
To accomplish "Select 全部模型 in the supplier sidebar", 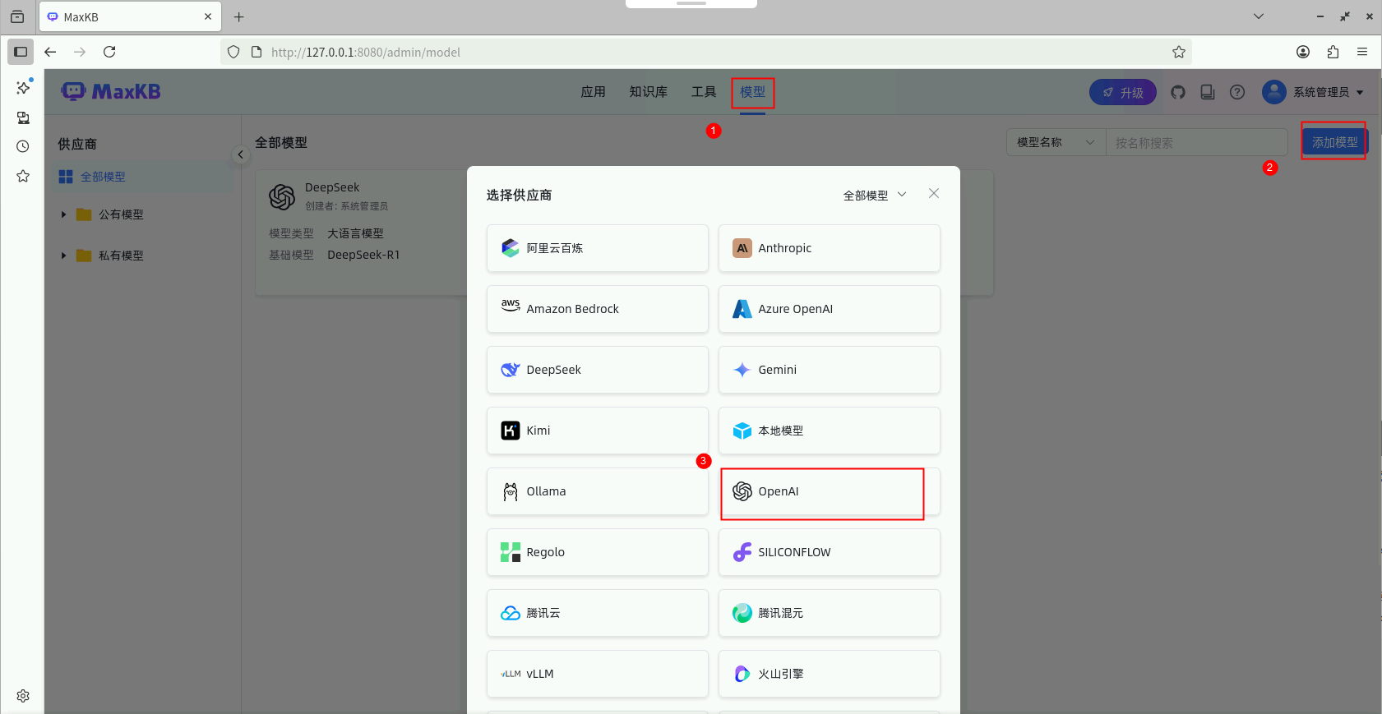I will [x=142, y=177].
